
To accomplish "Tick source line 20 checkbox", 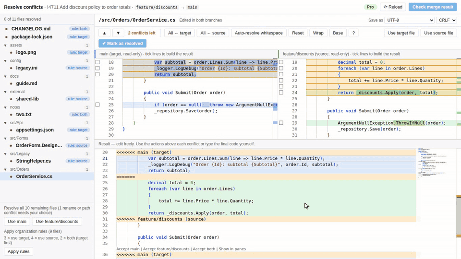I will click(281, 68).
